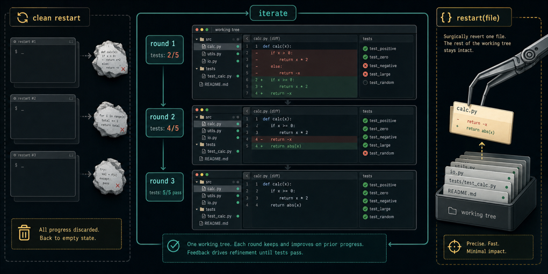Screen dimensions: 548x274
Task: Click the restart(file) badge
Action: (x=474, y=18)
